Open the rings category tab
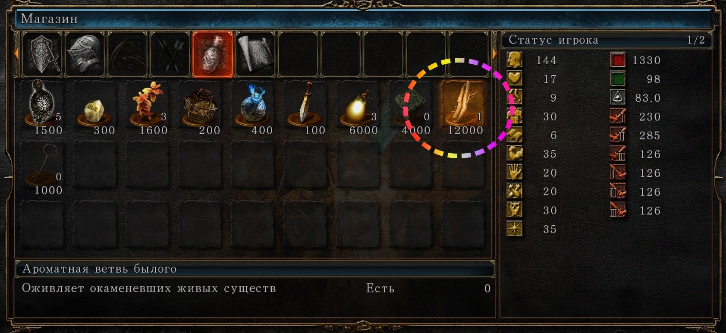Screen dimensions: 726x333 (x=128, y=54)
